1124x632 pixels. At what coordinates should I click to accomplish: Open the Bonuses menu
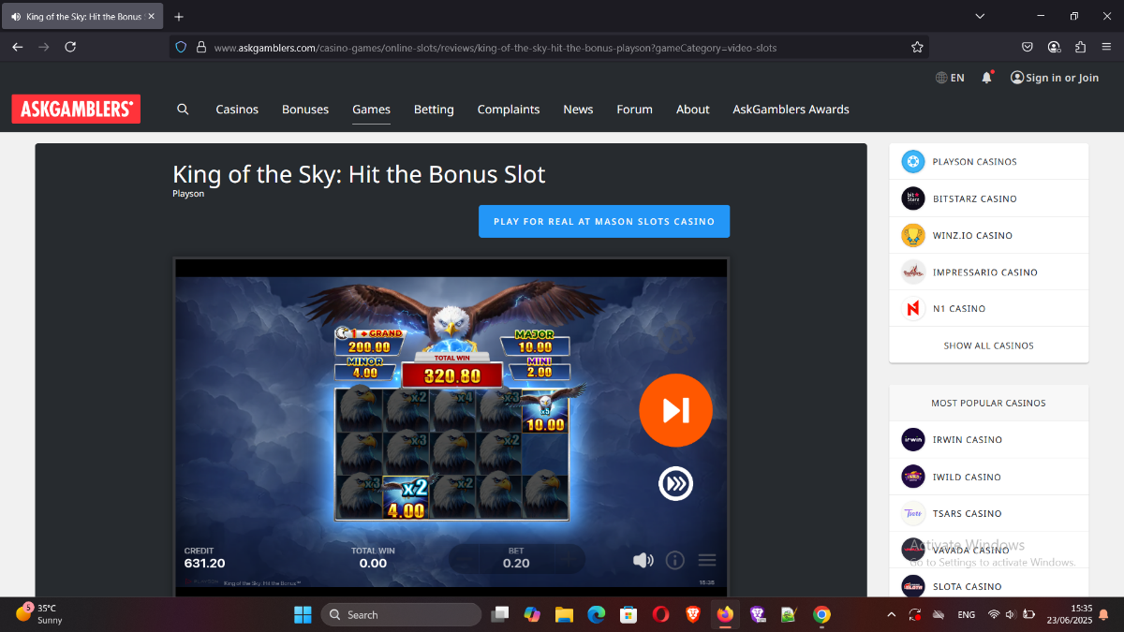[305, 110]
